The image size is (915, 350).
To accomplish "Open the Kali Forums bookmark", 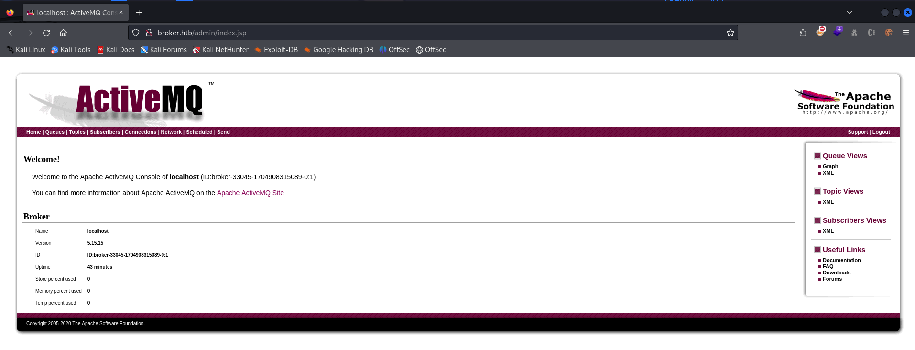I will (x=163, y=50).
